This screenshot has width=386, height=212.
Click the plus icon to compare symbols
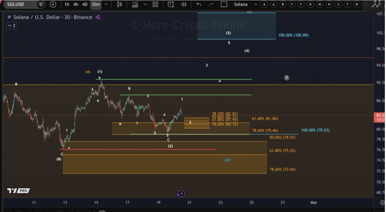tap(53, 4)
